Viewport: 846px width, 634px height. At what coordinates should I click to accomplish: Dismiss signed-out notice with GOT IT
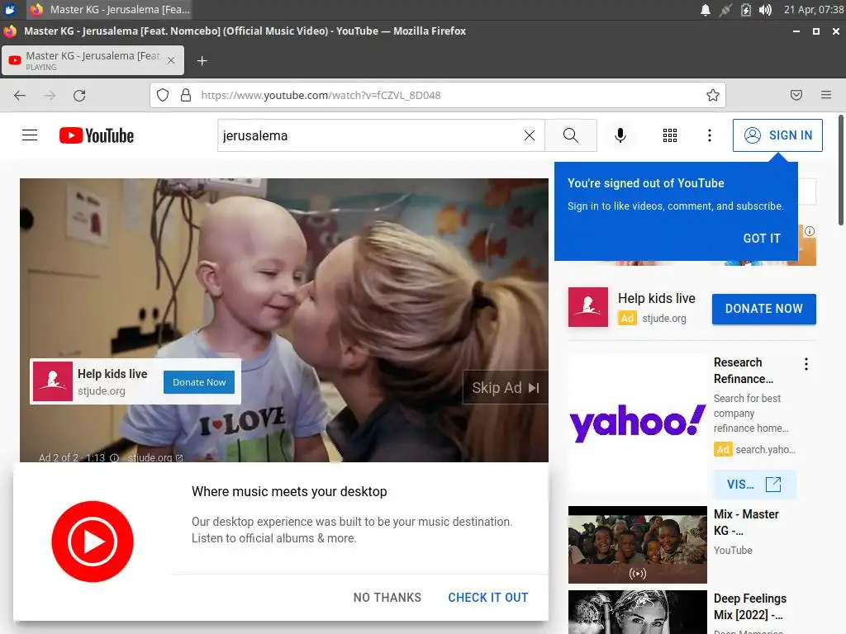[x=761, y=239]
